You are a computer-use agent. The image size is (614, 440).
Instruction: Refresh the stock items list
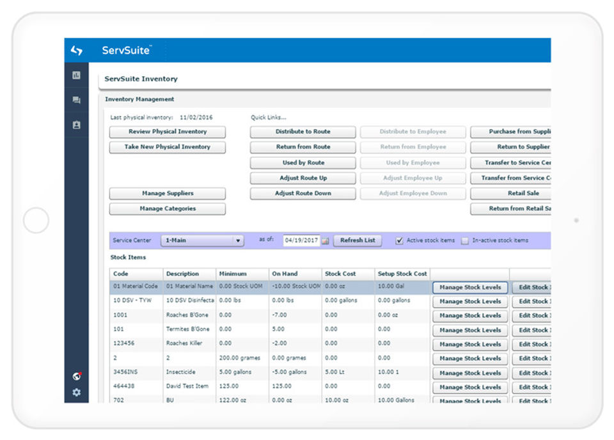[358, 240]
